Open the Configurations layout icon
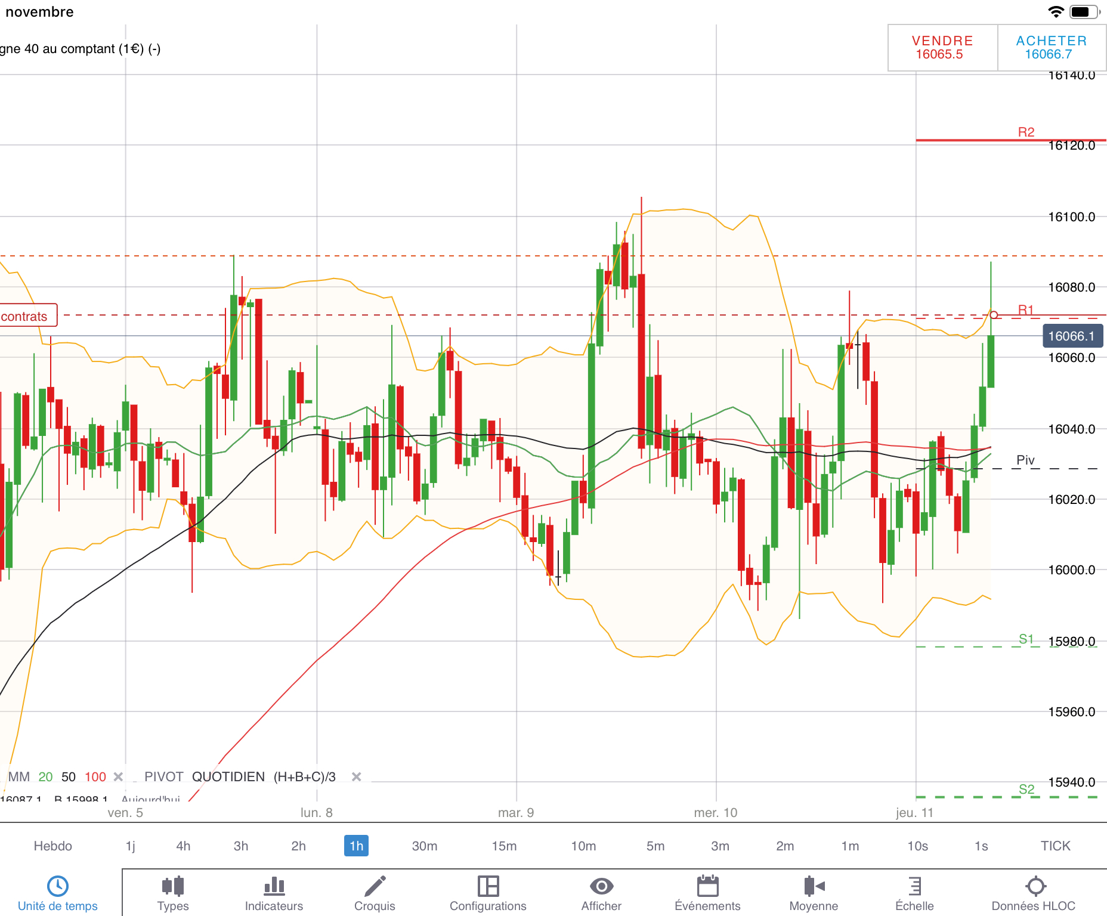The height and width of the screenshot is (916, 1107). point(488,886)
